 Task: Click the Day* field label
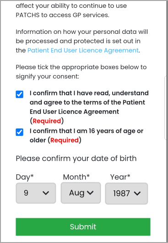pos(25,177)
